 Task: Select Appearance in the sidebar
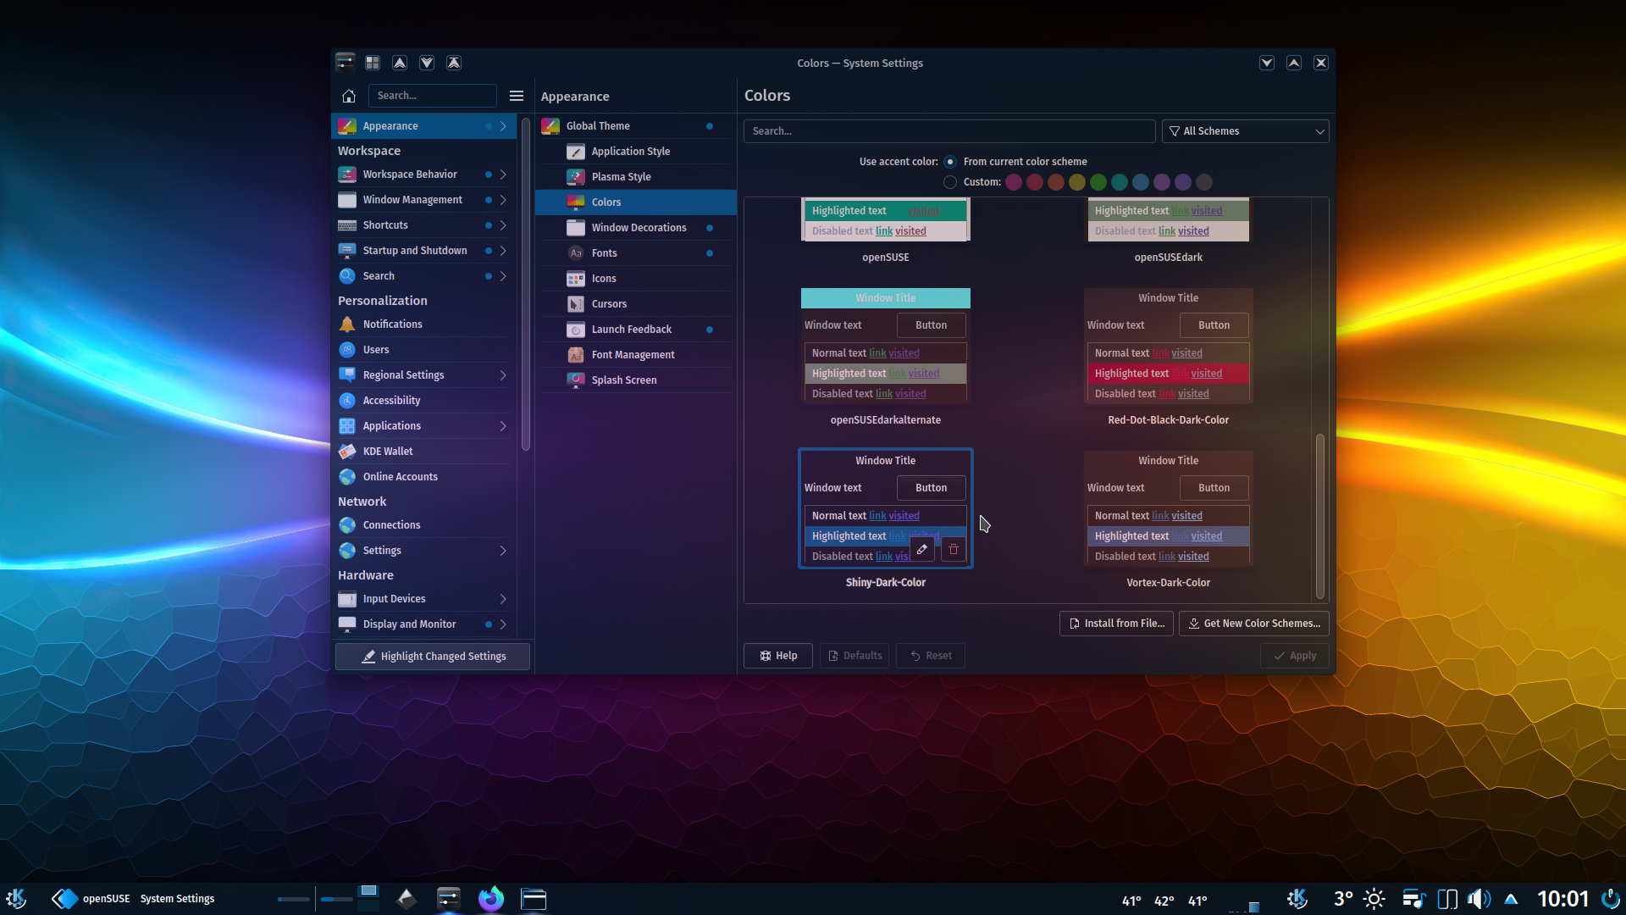click(424, 126)
